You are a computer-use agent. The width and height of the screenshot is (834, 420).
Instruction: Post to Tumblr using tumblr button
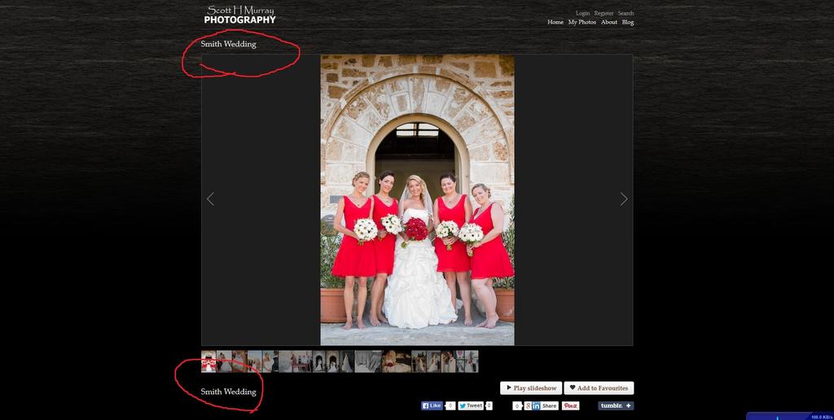pyautogui.click(x=616, y=405)
